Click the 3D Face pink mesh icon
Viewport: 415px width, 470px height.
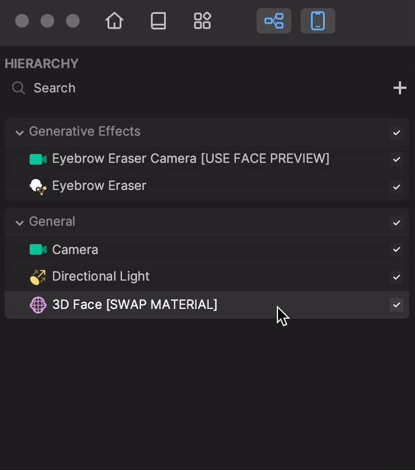point(38,305)
